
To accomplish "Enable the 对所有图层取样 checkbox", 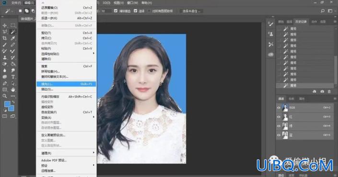I will pos(149,11).
